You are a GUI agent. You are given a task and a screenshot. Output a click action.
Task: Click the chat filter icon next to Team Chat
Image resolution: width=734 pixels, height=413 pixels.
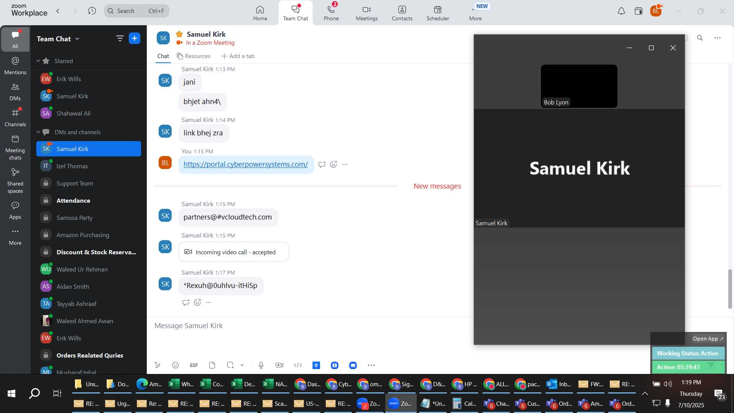tap(120, 38)
